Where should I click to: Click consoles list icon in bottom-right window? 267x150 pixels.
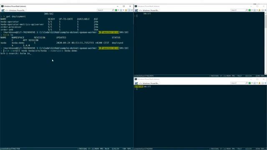coord(255,83)
